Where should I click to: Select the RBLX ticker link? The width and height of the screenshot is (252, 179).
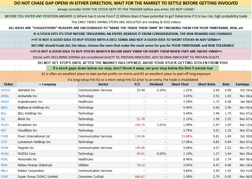(x=5, y=171)
